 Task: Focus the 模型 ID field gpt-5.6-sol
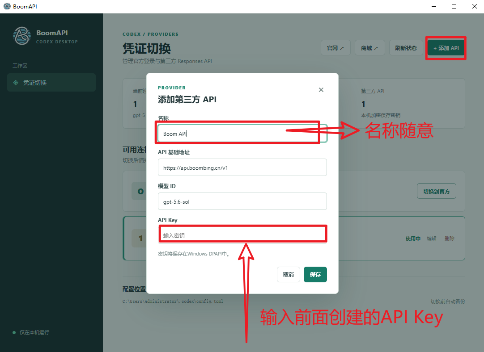pyautogui.click(x=242, y=201)
